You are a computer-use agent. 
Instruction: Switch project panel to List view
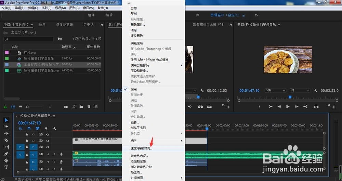click(x=13, y=107)
